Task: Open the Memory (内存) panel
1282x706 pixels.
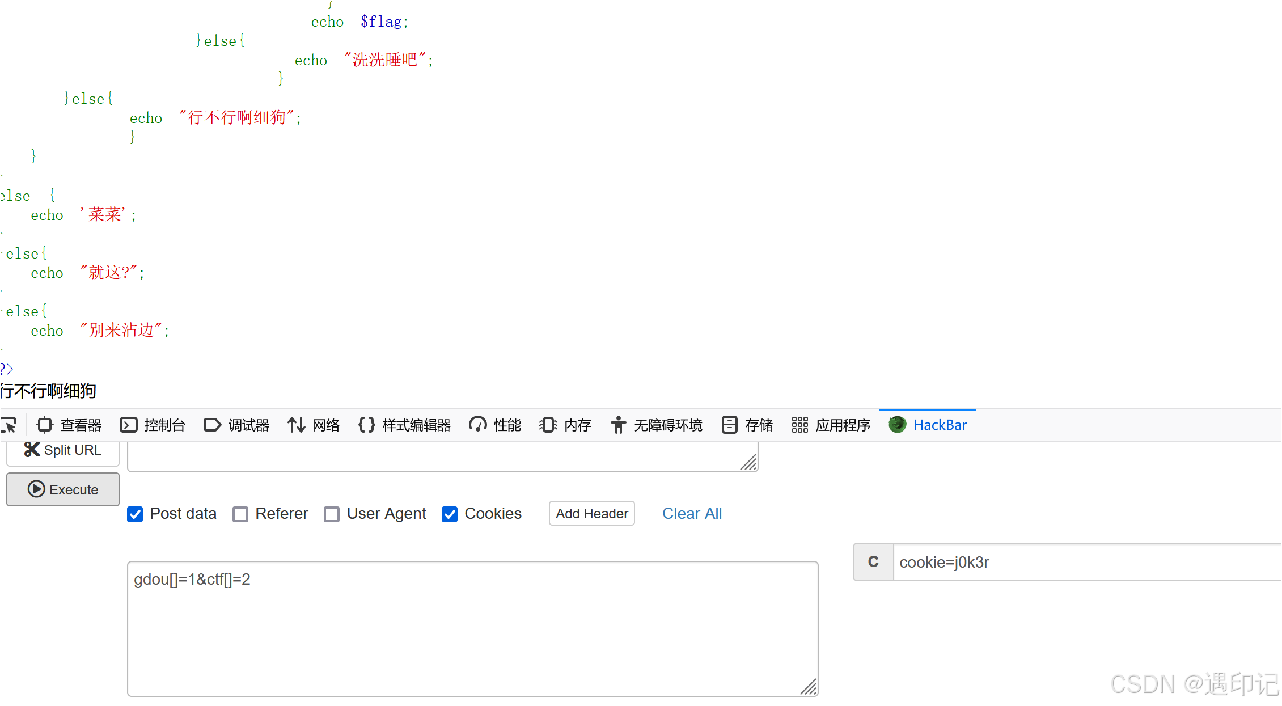Action: pos(565,425)
